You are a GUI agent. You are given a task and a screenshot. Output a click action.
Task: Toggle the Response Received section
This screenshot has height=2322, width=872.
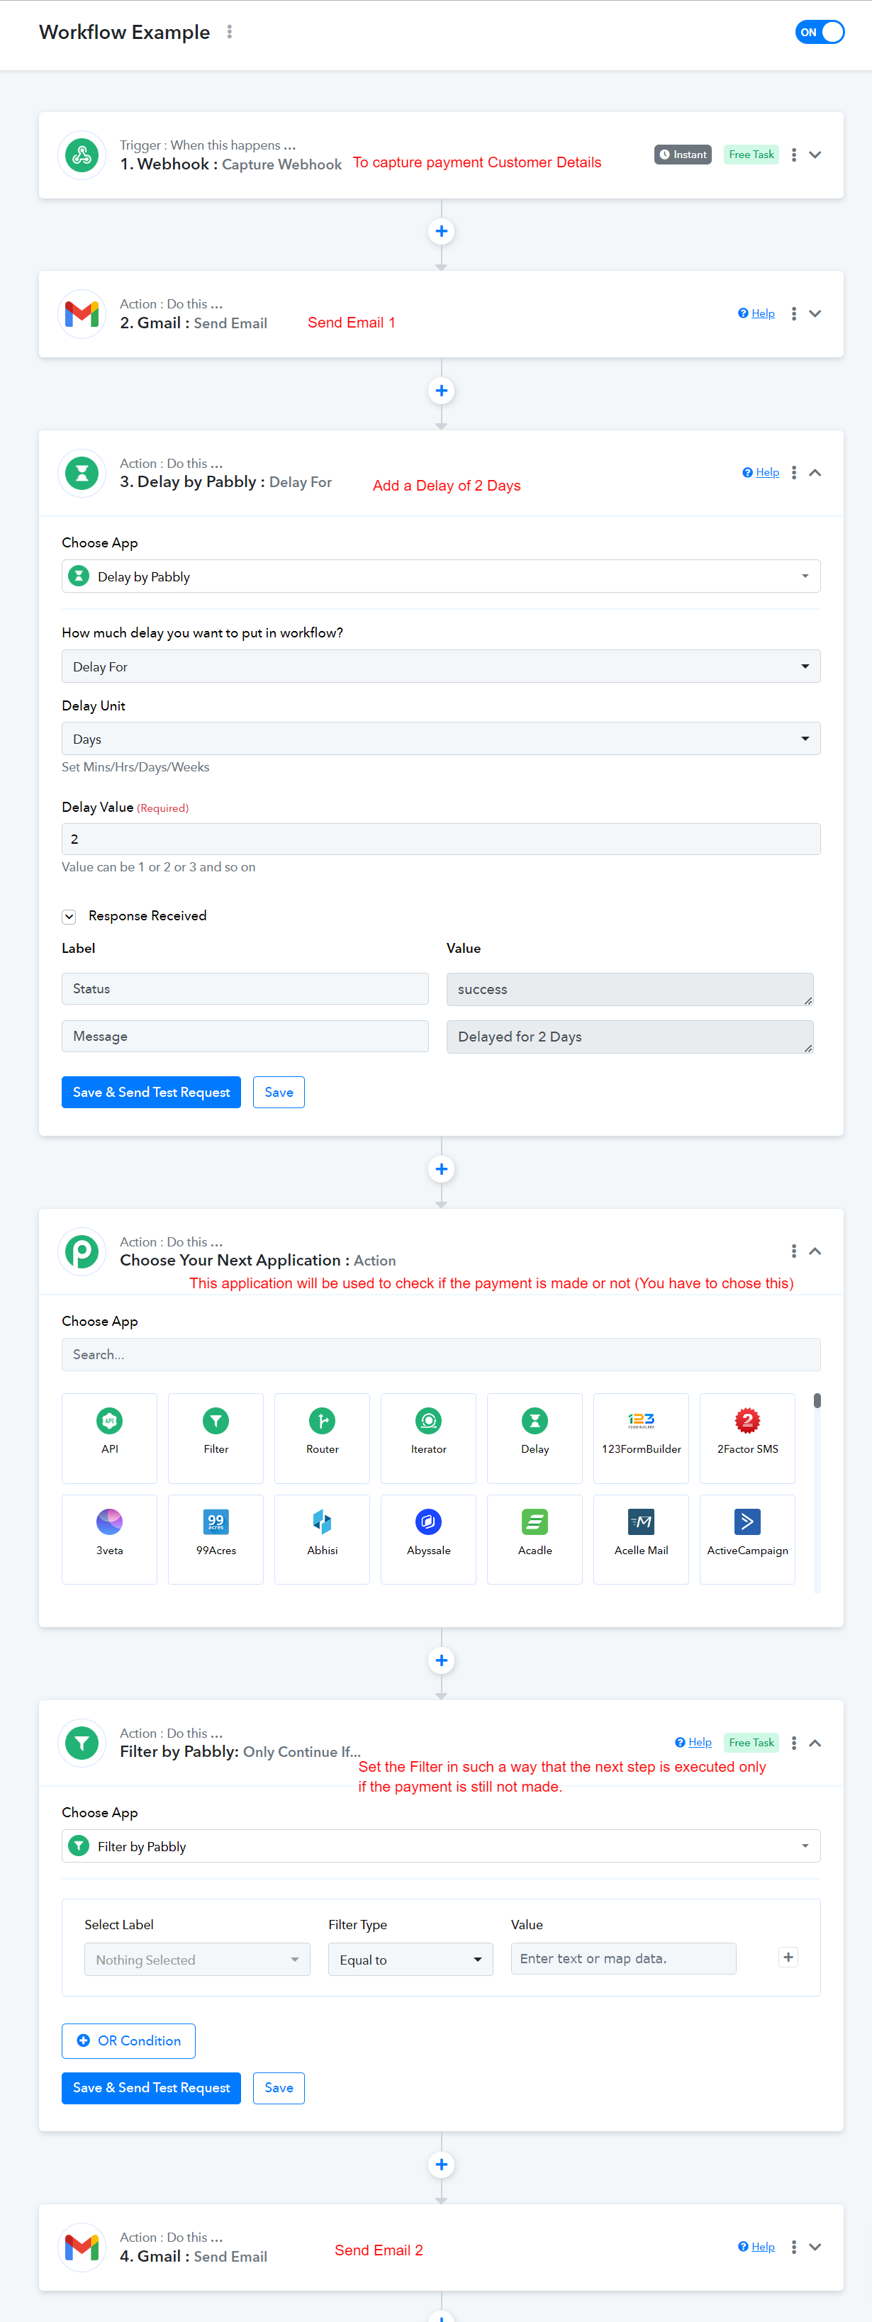coord(69,917)
